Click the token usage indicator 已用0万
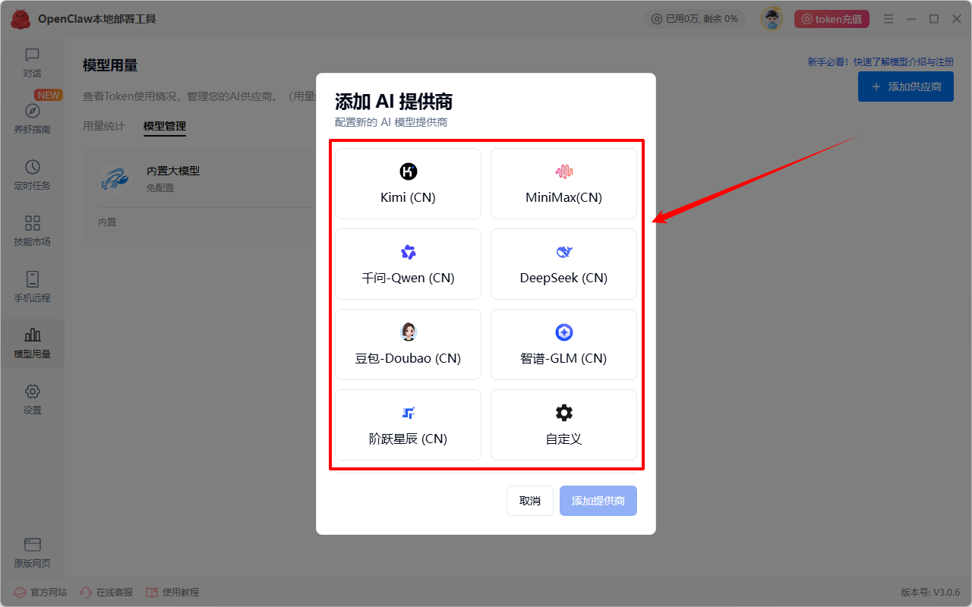 pos(695,19)
